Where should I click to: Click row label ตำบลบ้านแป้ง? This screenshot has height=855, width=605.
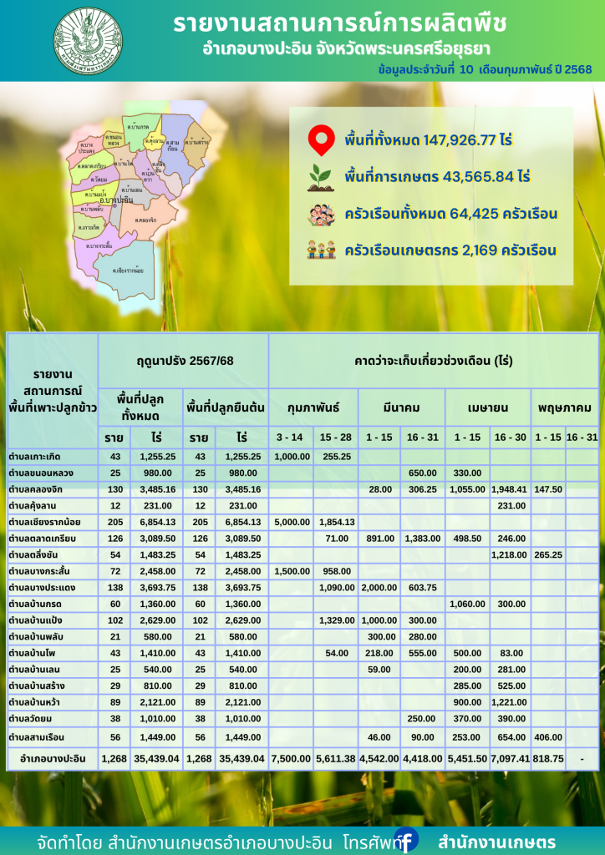click(36, 620)
